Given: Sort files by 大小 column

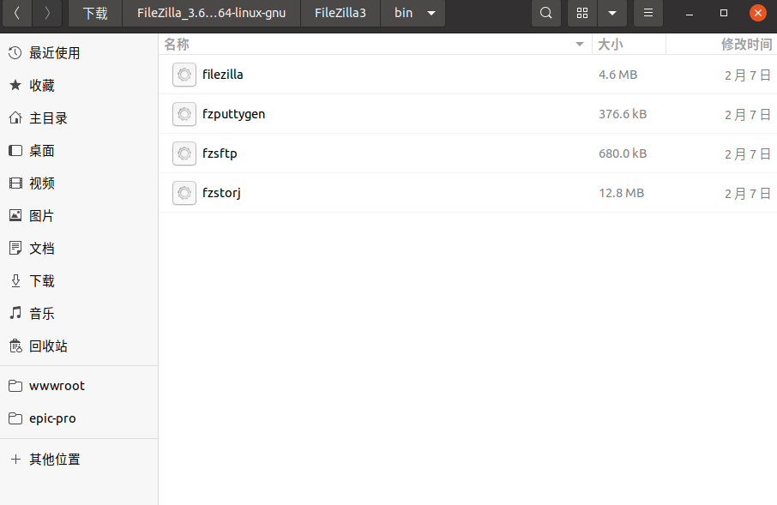Looking at the screenshot, I should click(611, 44).
